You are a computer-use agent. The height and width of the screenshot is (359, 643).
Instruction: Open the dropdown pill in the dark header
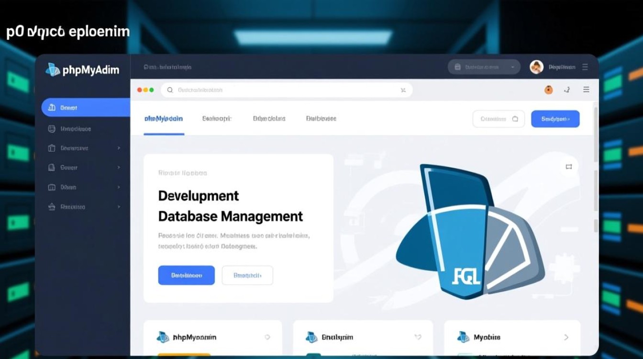(x=483, y=67)
